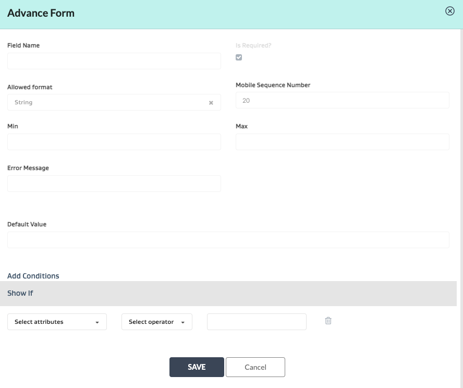Click into the Min input box
This screenshot has width=463, height=388.
click(114, 142)
